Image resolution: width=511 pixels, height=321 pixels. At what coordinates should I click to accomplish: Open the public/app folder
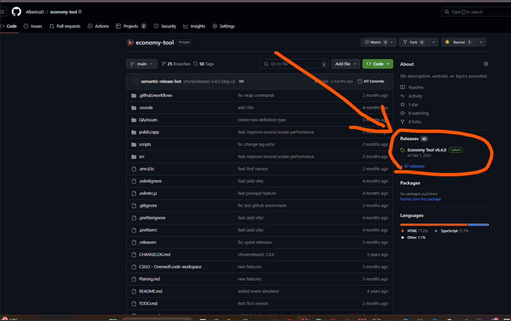tap(149, 132)
